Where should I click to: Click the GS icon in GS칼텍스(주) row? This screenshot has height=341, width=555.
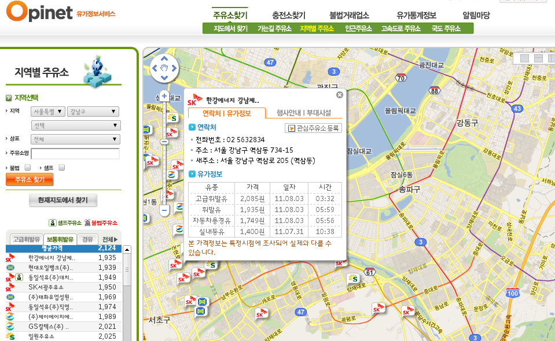pos(10,326)
